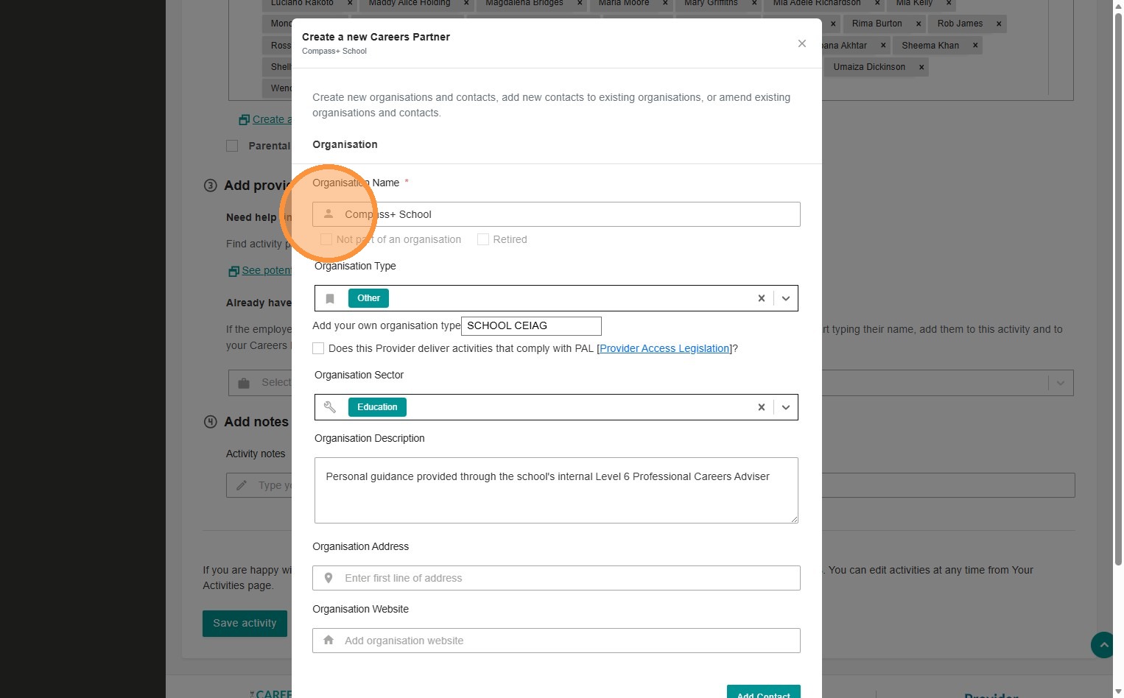1124x698 pixels.
Task: Remove Rima Burton from the list
Action: click(918, 24)
